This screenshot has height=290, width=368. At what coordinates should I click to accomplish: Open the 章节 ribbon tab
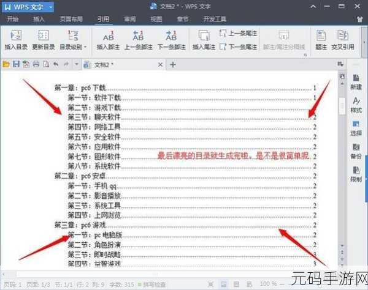tap(183, 19)
